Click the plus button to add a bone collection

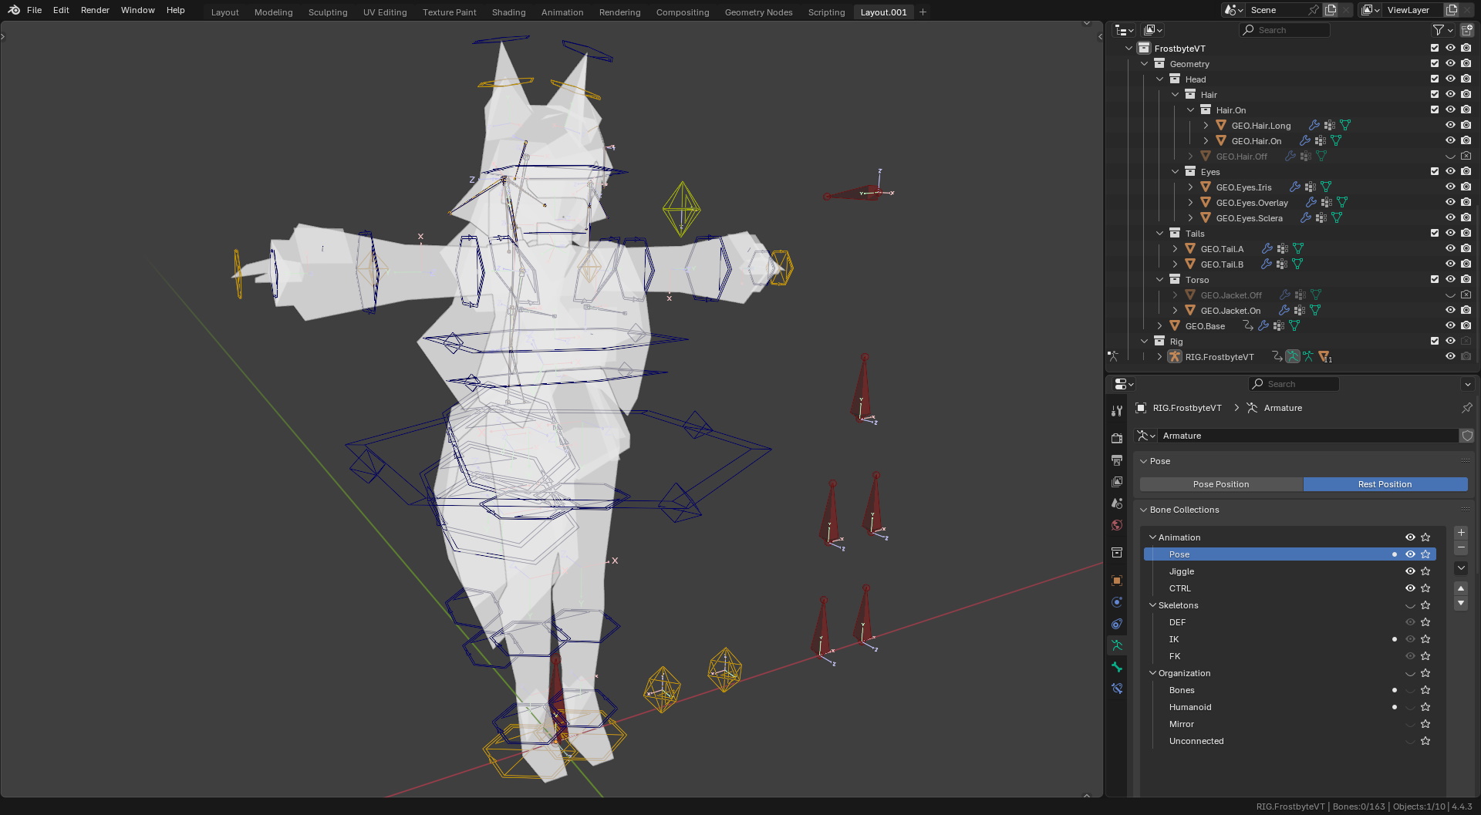coord(1460,533)
